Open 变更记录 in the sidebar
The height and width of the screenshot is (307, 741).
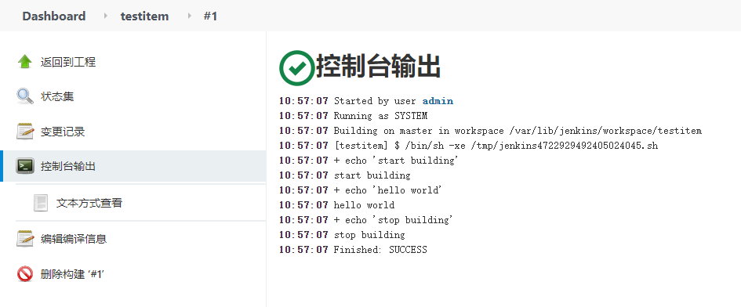coord(63,132)
